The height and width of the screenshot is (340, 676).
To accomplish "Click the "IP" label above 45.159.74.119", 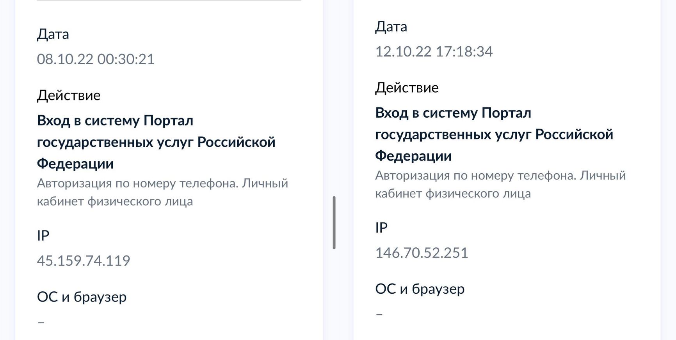I will [x=43, y=236].
